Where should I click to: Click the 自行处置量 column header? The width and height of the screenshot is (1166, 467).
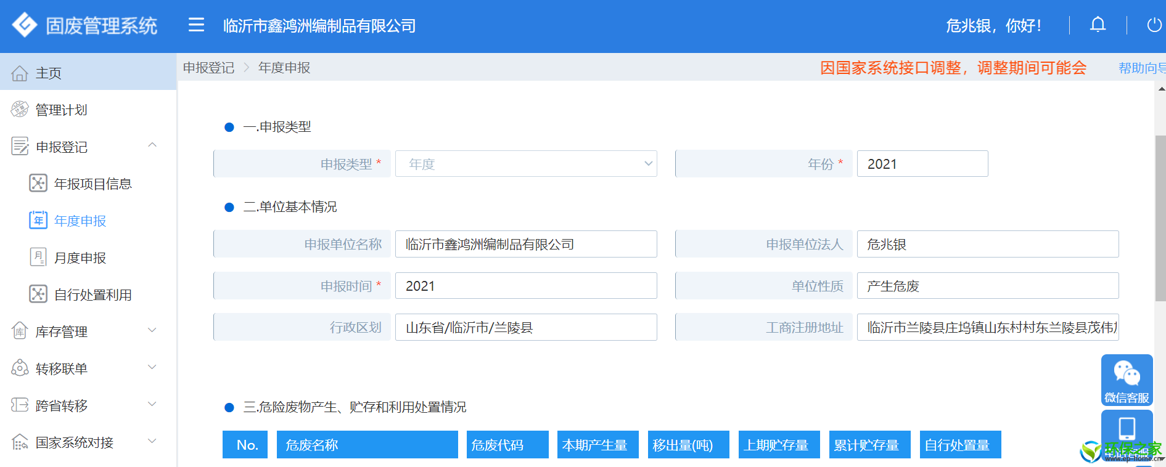click(960, 445)
